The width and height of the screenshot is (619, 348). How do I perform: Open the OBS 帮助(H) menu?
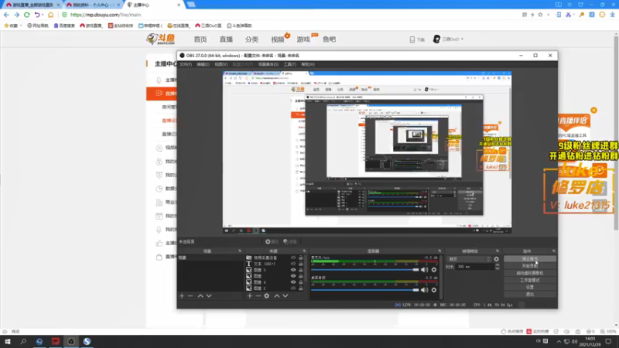pyautogui.click(x=307, y=64)
